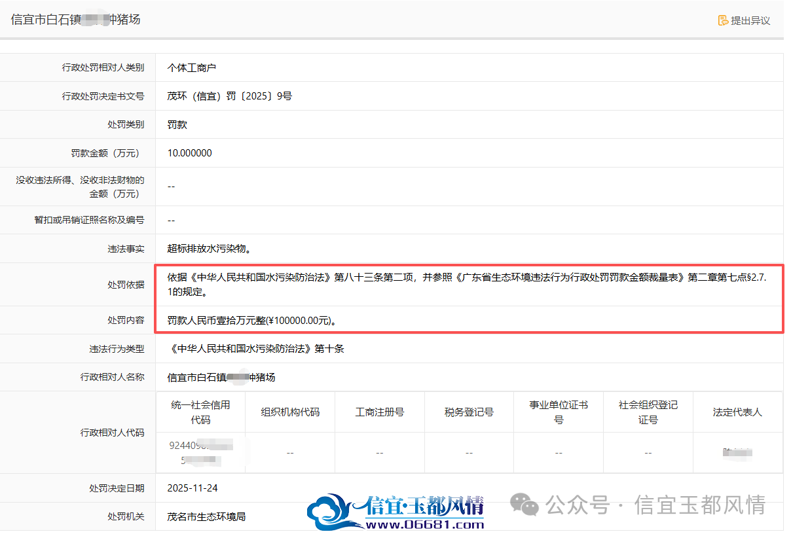Click the -- cell under 组织机构代码
This screenshot has height=536, width=791.
290,453
